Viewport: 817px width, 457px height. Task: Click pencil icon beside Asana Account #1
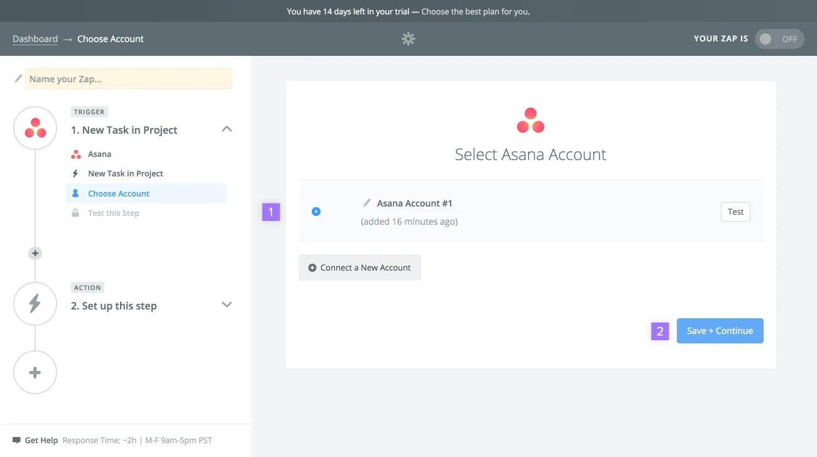[x=367, y=203]
